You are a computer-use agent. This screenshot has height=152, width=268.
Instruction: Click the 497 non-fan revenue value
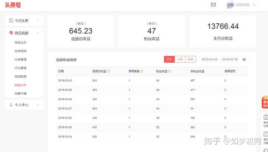193,80
